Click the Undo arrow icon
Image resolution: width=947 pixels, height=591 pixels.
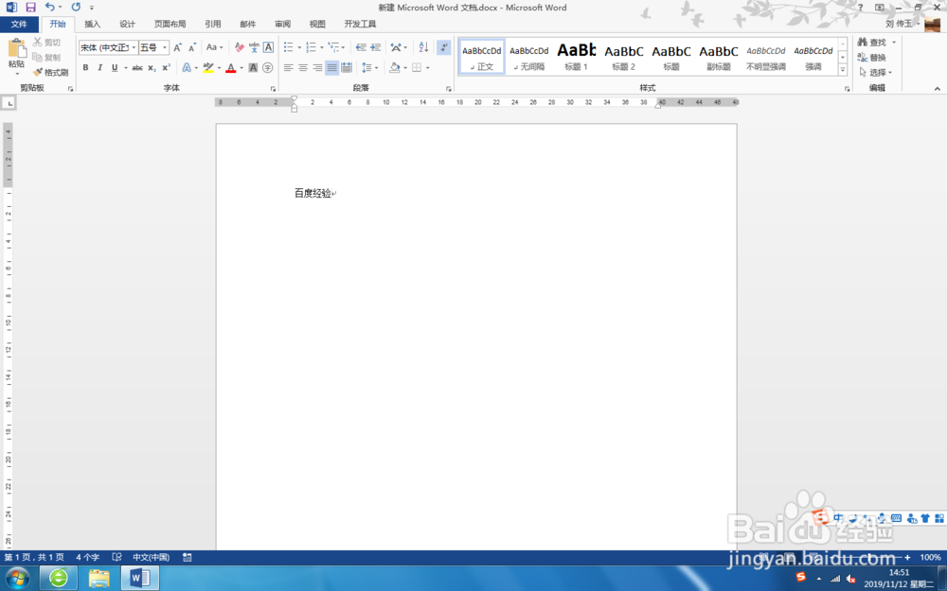point(49,8)
